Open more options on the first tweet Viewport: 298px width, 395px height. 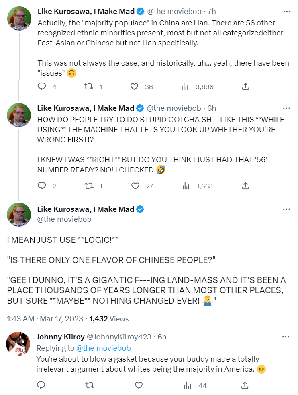[x=286, y=12]
